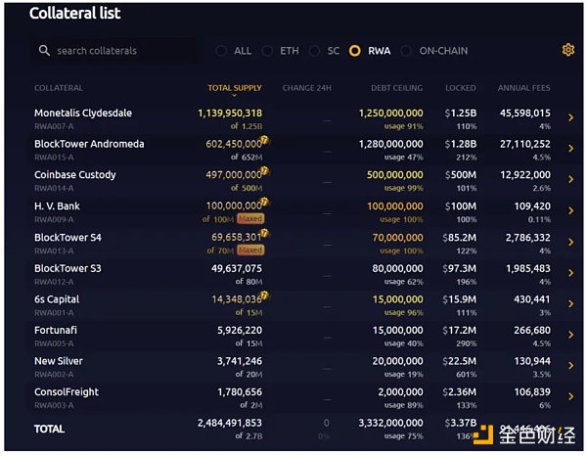The image size is (587, 456).
Task: Open the 6s Capital collateral name
Action: tap(57, 299)
